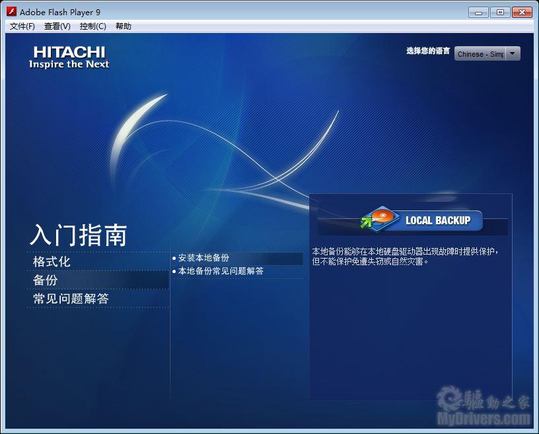Screen dimensions: 539x434
Task: Click the Chinese - Simp language field
Action: (x=480, y=54)
